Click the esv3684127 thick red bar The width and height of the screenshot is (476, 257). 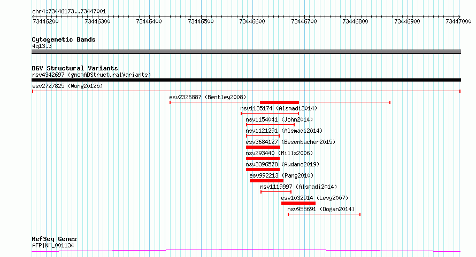click(263, 147)
